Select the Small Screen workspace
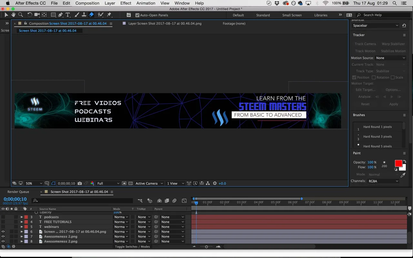The width and height of the screenshot is (413, 258). [x=292, y=15]
